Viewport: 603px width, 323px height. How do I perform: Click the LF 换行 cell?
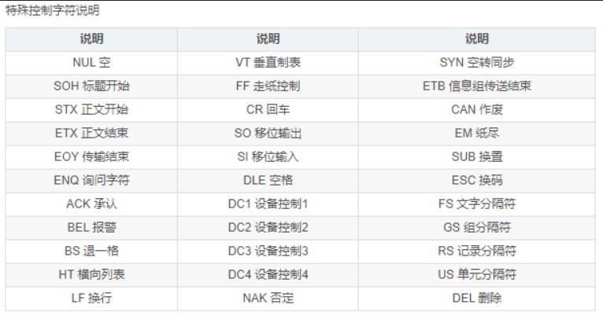(x=91, y=298)
